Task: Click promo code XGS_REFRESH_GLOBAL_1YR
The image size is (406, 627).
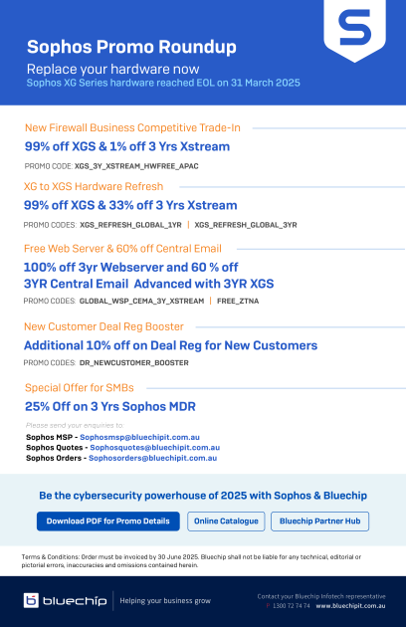Action: (130, 225)
